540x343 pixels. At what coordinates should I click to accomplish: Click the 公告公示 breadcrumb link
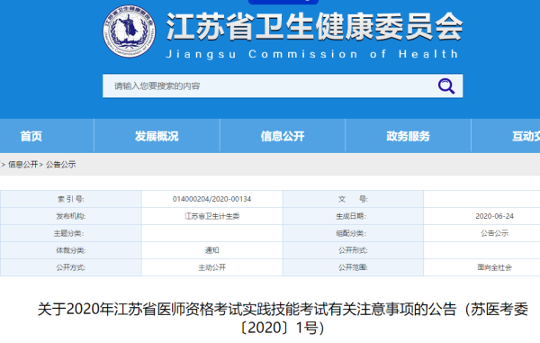[61, 165]
